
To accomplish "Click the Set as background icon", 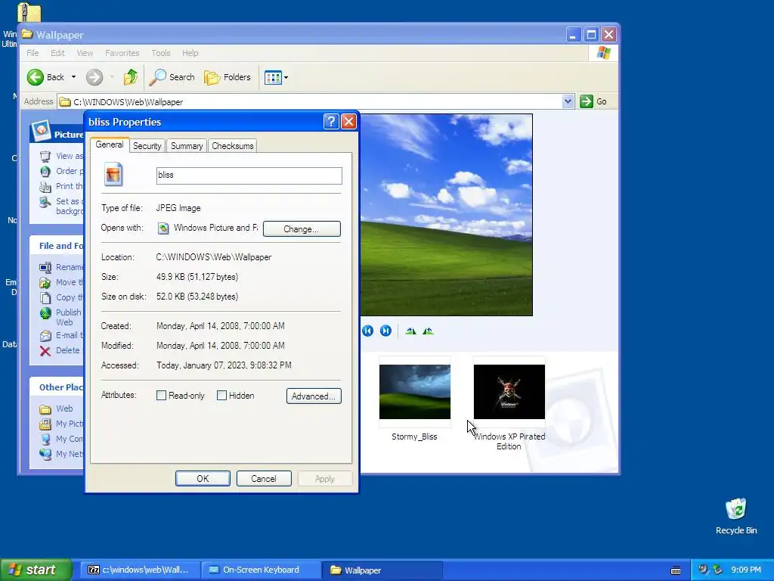I will tap(45, 202).
